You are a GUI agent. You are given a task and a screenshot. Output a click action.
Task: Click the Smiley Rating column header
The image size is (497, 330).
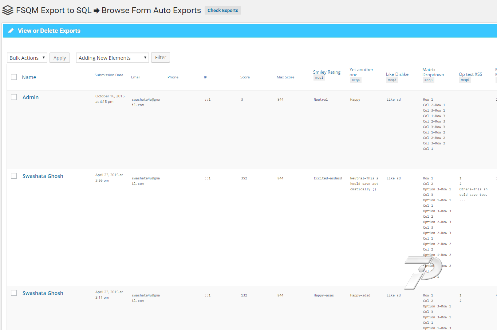[x=327, y=72]
